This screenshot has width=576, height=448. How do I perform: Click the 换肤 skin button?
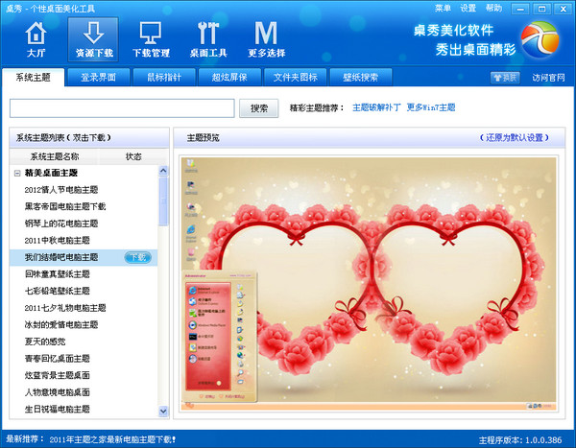(x=505, y=78)
